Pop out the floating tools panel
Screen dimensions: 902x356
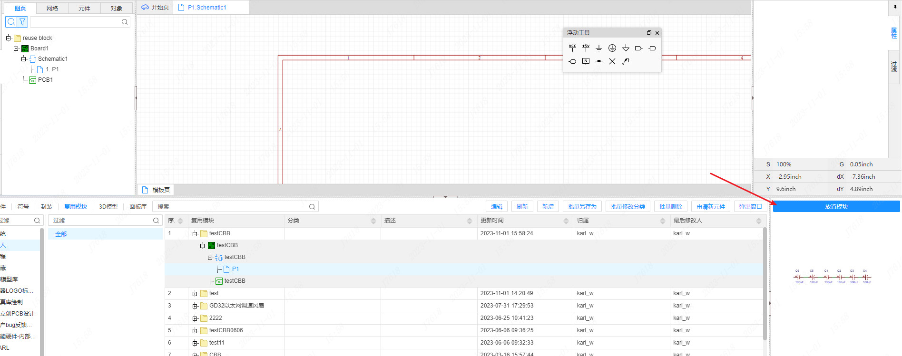click(x=649, y=33)
